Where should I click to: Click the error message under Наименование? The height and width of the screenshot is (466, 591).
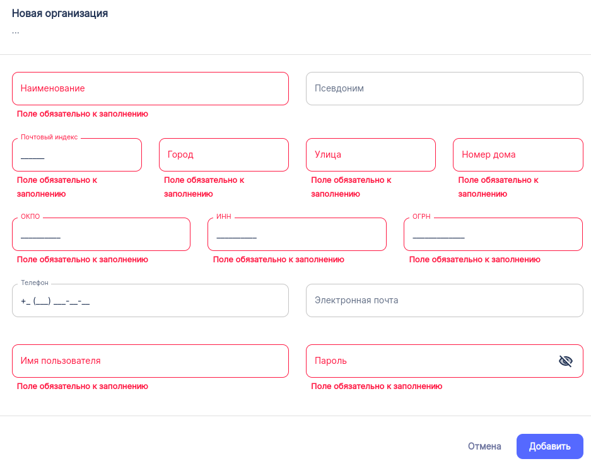83,114
